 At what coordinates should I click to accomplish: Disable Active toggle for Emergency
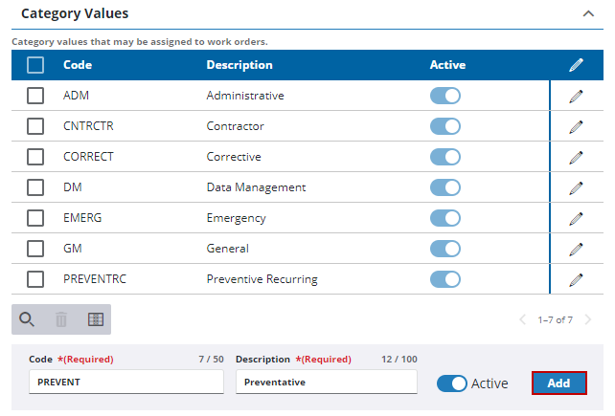(445, 218)
